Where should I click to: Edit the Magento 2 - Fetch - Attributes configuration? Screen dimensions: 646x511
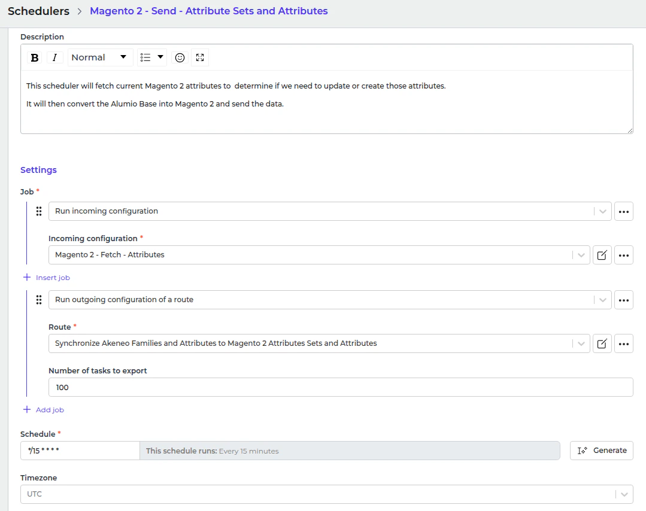coord(602,255)
